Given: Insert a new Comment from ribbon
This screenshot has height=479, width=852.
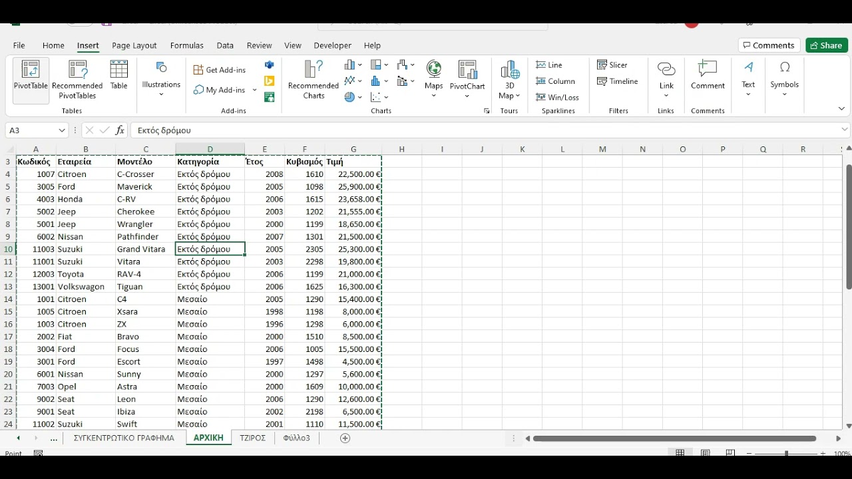Looking at the screenshot, I should pos(708,75).
